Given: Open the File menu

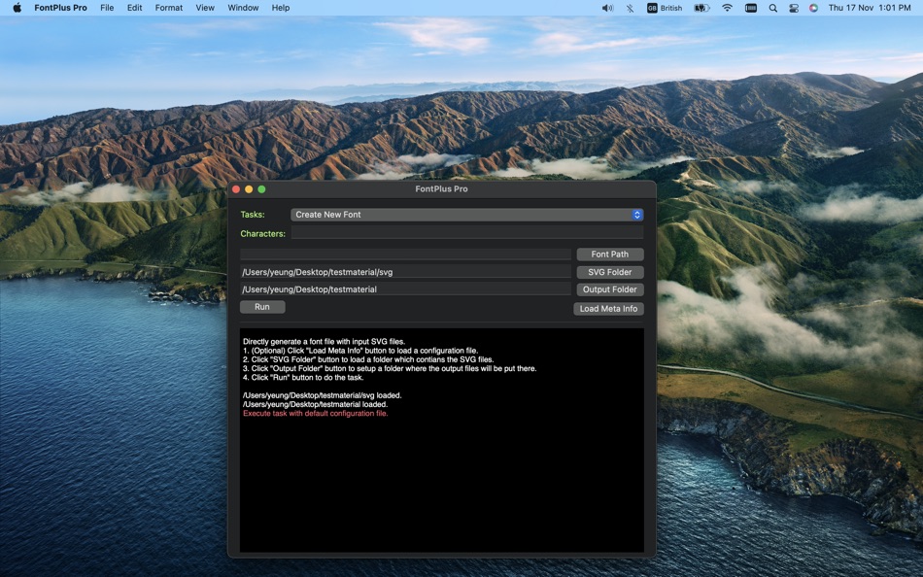Looking at the screenshot, I should (x=107, y=8).
